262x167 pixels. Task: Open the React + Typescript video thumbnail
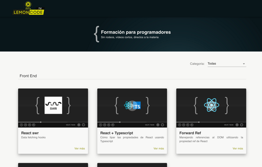coord(132,108)
